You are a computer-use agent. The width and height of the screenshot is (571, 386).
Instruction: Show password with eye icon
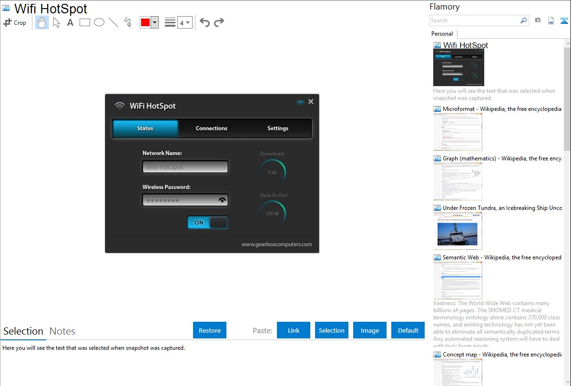point(222,200)
